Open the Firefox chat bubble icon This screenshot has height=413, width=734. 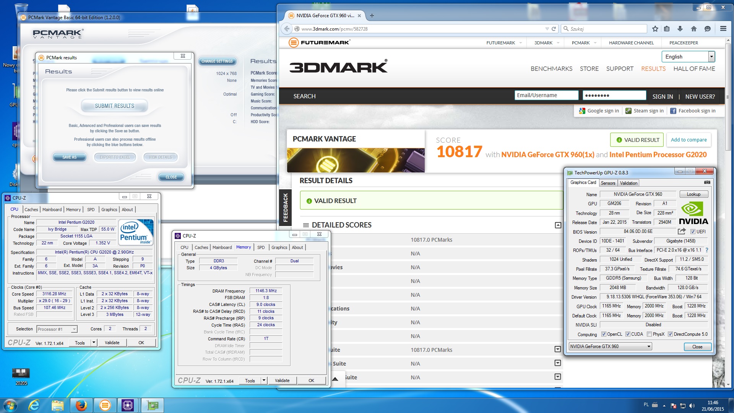click(708, 29)
